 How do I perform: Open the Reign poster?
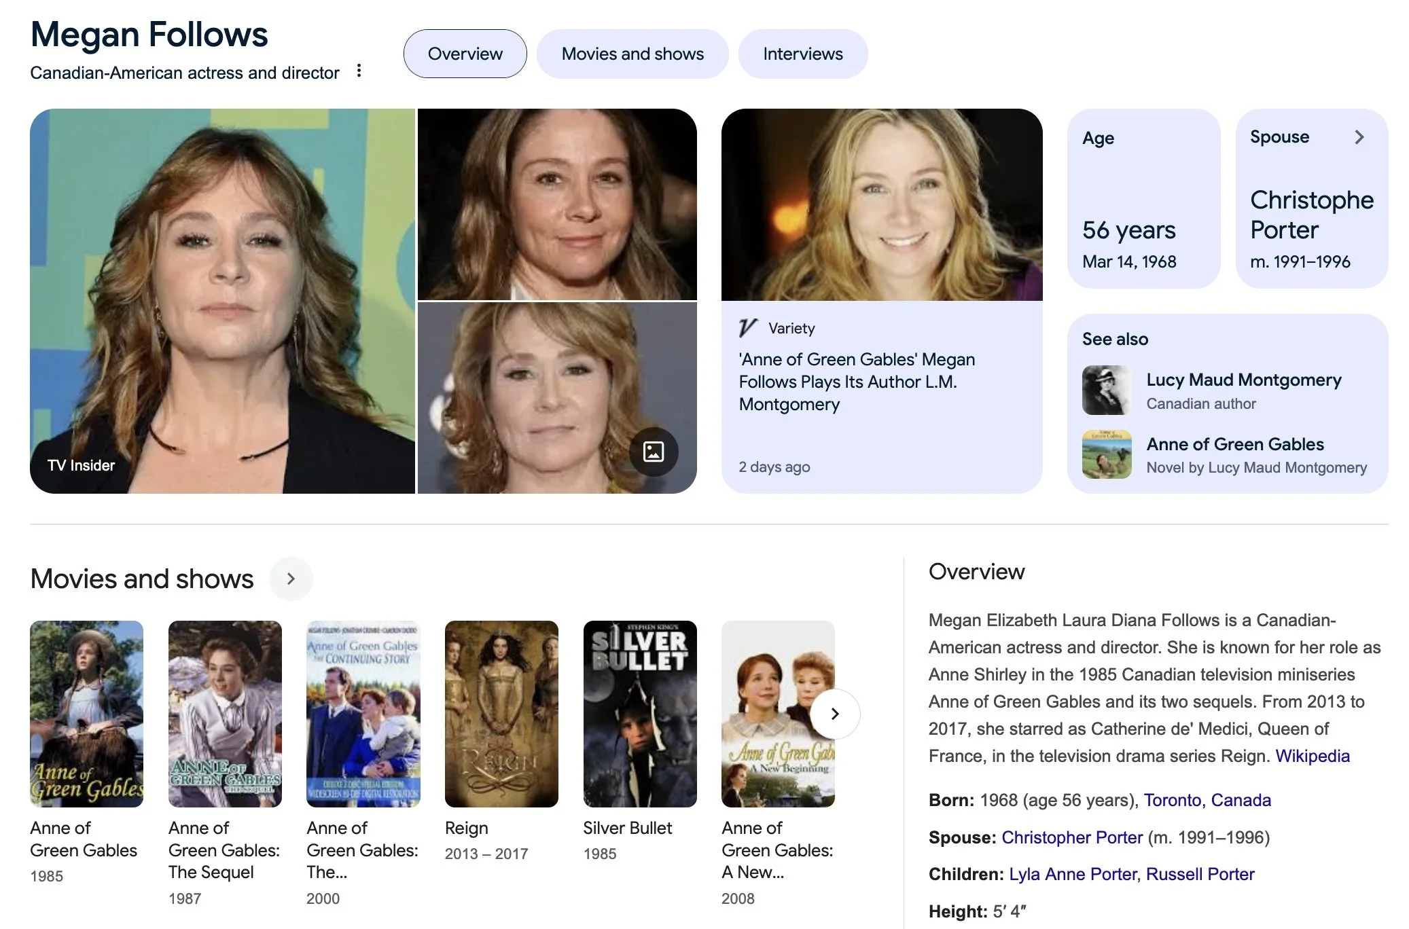point(501,714)
